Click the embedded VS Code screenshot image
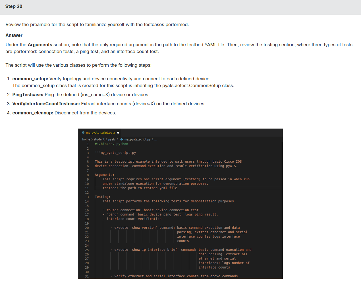The image size is (361, 287). tap(180, 204)
